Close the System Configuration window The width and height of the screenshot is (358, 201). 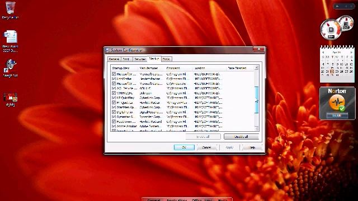(x=259, y=49)
